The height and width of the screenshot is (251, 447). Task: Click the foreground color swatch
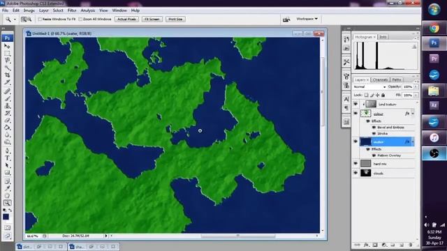(6, 217)
